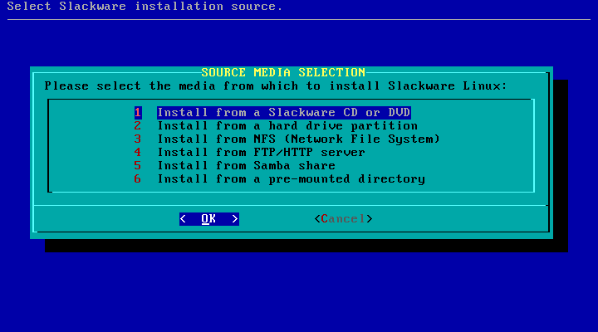
Task: Click the red number 1 hotkey
Action: coord(138,112)
